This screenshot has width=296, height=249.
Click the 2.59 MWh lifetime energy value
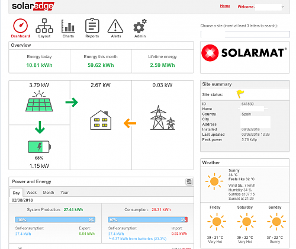click(x=162, y=65)
